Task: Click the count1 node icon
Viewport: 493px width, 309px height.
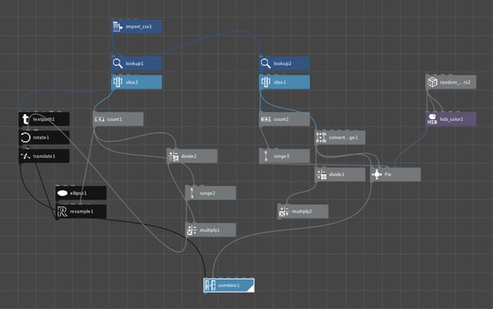Action: coord(99,119)
